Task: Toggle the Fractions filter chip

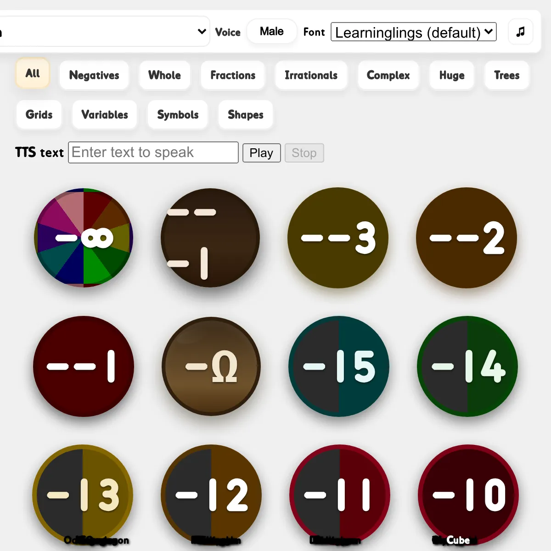Action: [233, 75]
